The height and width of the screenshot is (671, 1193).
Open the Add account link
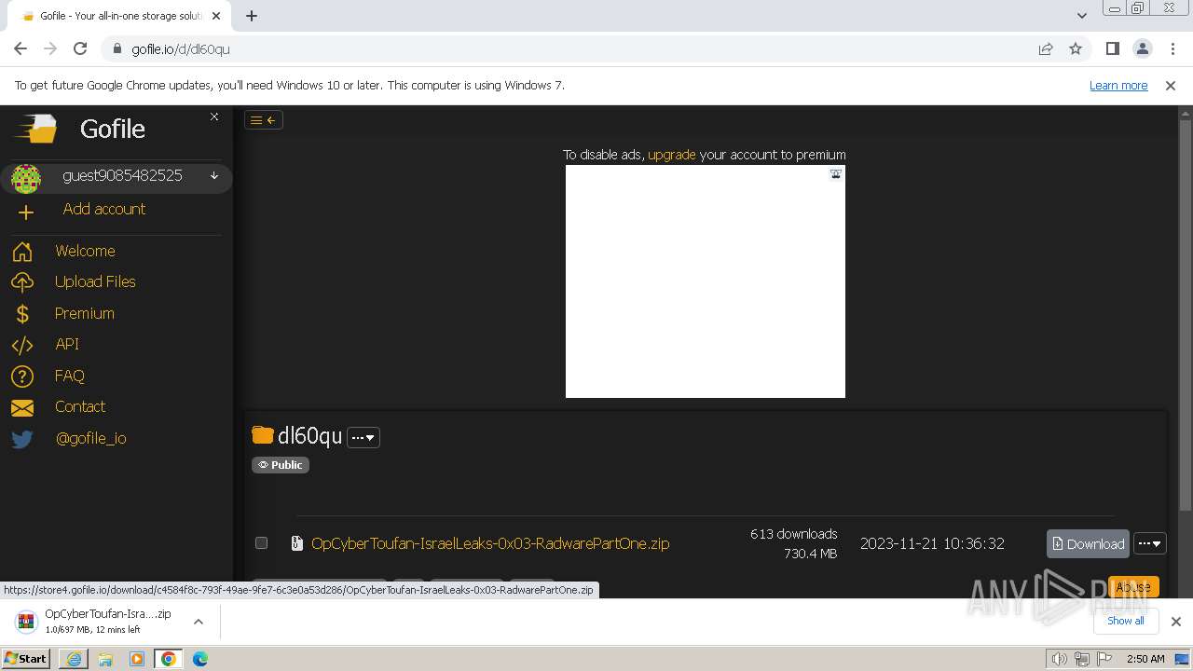(x=104, y=209)
